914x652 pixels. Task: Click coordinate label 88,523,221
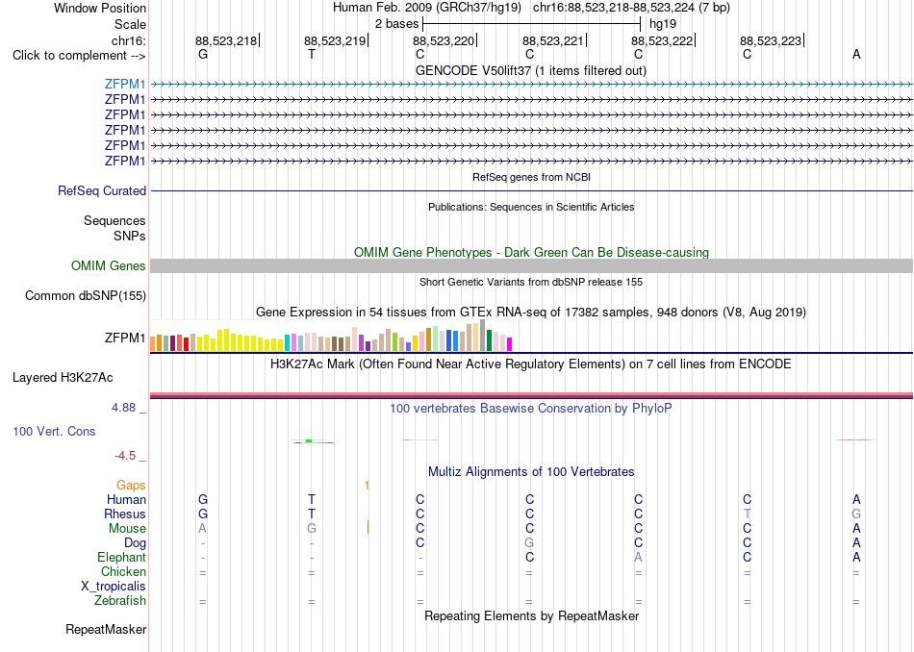coord(552,40)
